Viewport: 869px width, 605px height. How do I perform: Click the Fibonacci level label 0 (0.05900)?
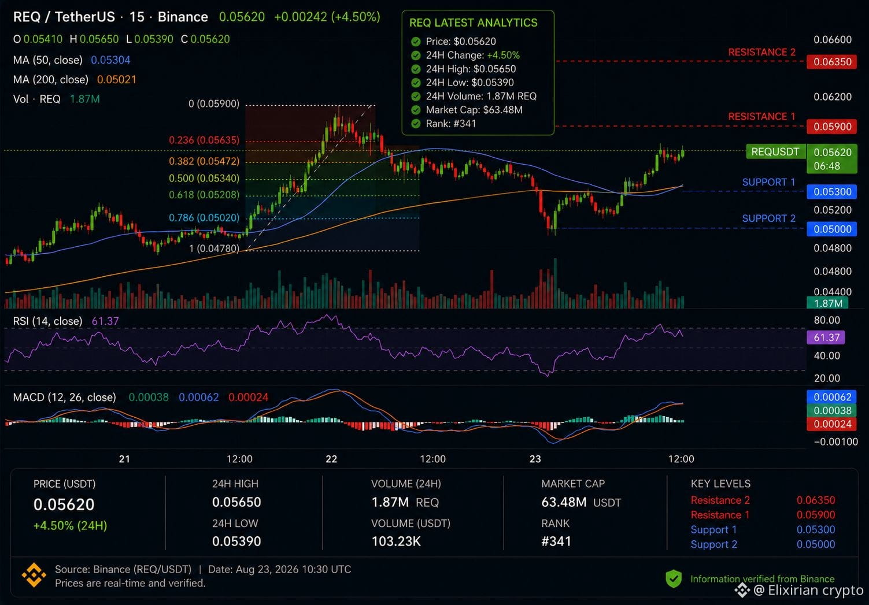[213, 104]
